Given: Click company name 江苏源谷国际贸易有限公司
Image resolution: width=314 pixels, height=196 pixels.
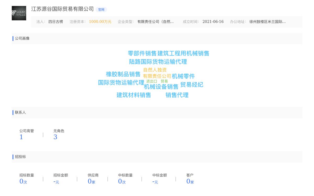Looking at the screenshot, I should 62,9.
